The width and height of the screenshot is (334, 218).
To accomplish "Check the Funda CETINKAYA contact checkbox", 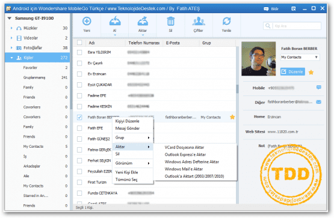I will pos(79,193).
